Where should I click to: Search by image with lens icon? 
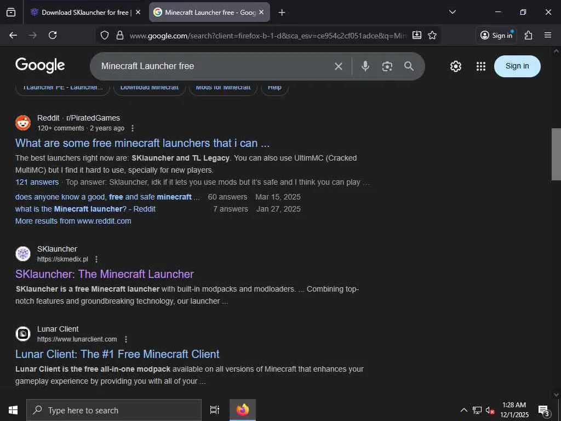(x=387, y=66)
